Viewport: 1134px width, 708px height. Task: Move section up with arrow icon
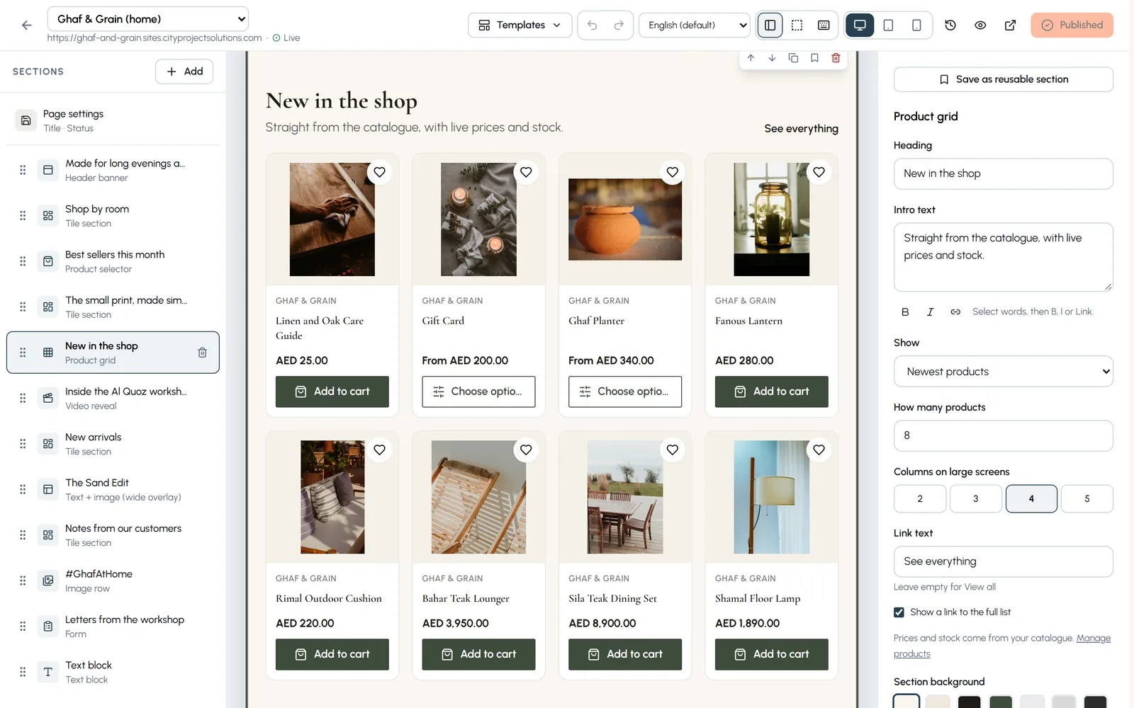(751, 58)
